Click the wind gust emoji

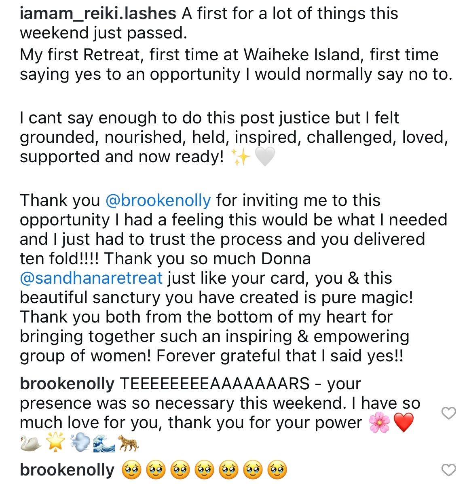coord(80,443)
